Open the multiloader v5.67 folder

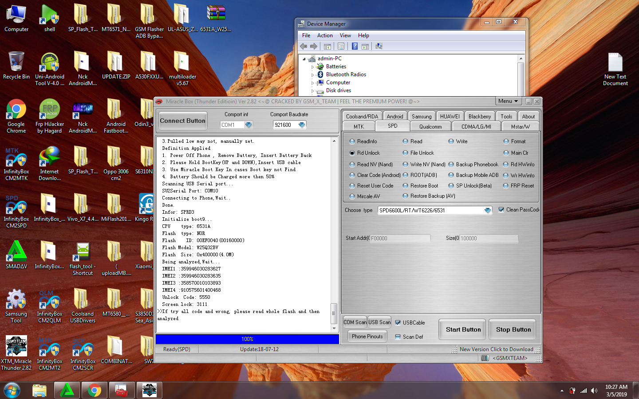182,69
